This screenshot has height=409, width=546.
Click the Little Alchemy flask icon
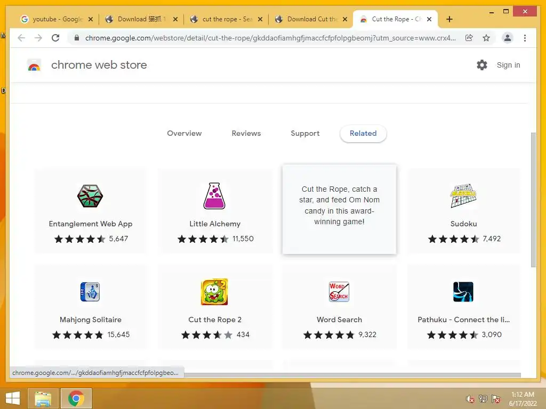[214, 196]
